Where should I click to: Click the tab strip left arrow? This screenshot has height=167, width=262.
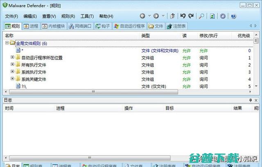click(251, 26)
